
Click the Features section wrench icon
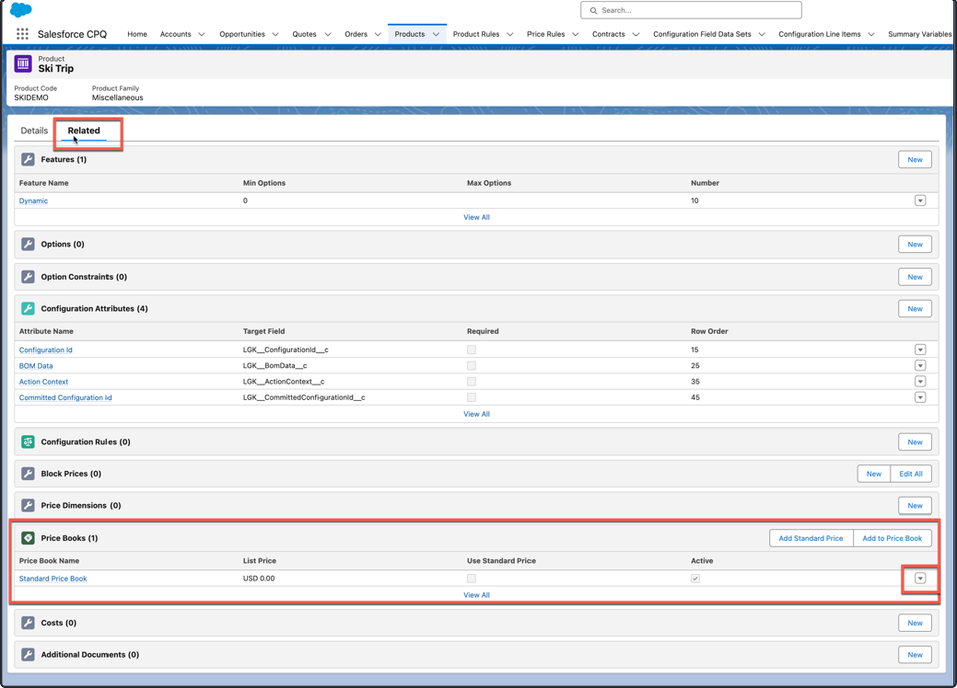click(28, 160)
